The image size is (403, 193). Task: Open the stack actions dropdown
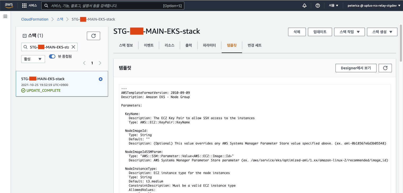point(350,32)
